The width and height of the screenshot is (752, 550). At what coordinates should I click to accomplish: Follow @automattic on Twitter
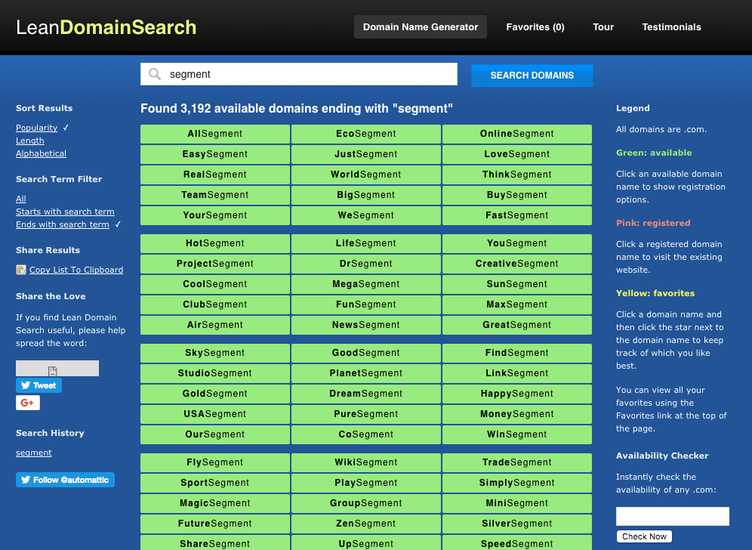tap(65, 480)
